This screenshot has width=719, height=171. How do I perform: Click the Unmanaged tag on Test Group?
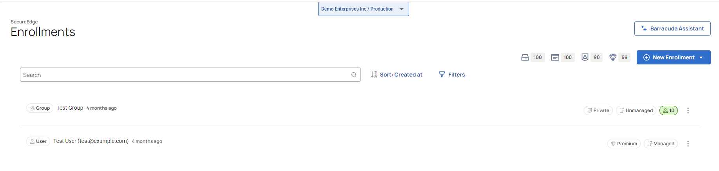(x=636, y=110)
